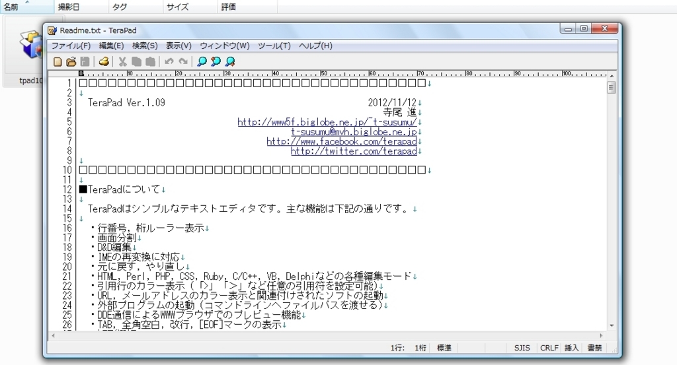Click the t-susumu@mvh.biglobe.ne.jp email link
Screen dimensions: 677x365
point(354,132)
